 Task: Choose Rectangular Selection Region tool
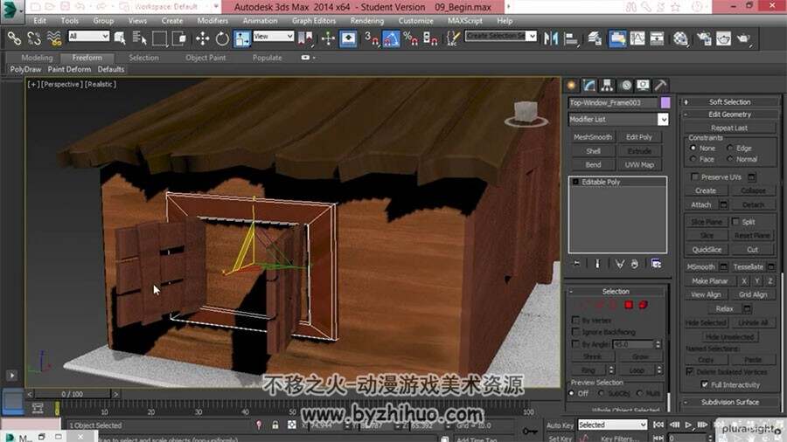pyautogui.click(x=160, y=38)
